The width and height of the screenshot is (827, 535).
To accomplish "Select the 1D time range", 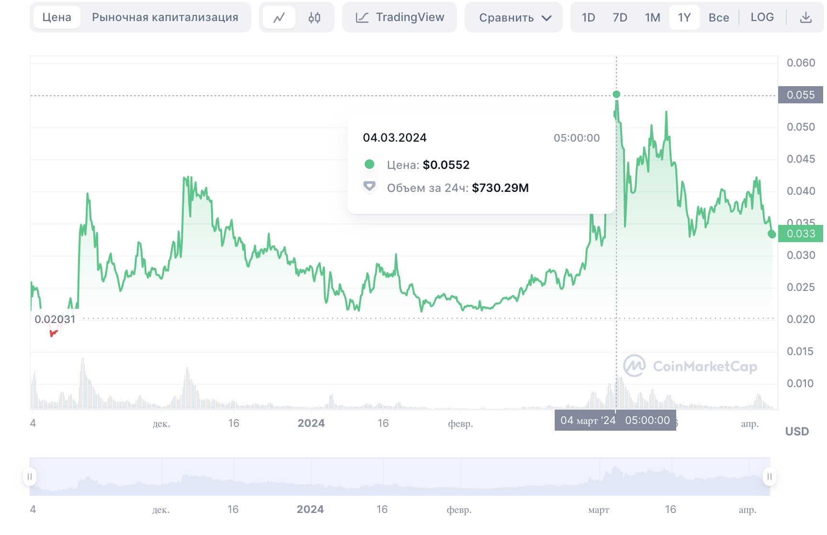I will [x=588, y=18].
